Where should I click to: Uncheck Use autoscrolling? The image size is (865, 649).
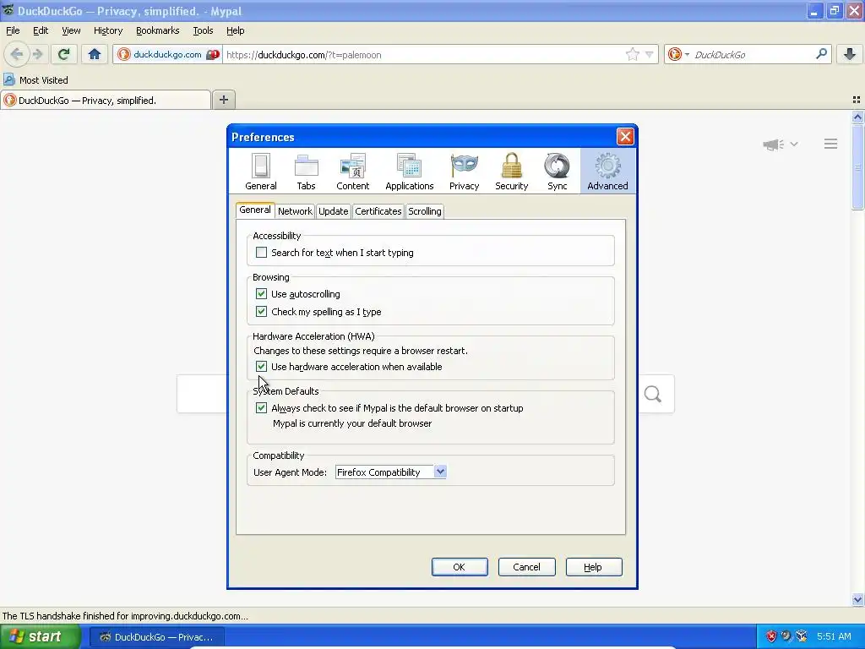[x=261, y=293]
